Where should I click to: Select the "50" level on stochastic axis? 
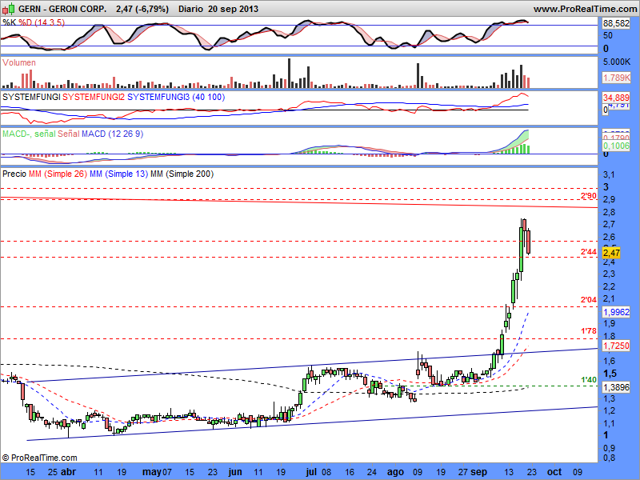click(608, 35)
